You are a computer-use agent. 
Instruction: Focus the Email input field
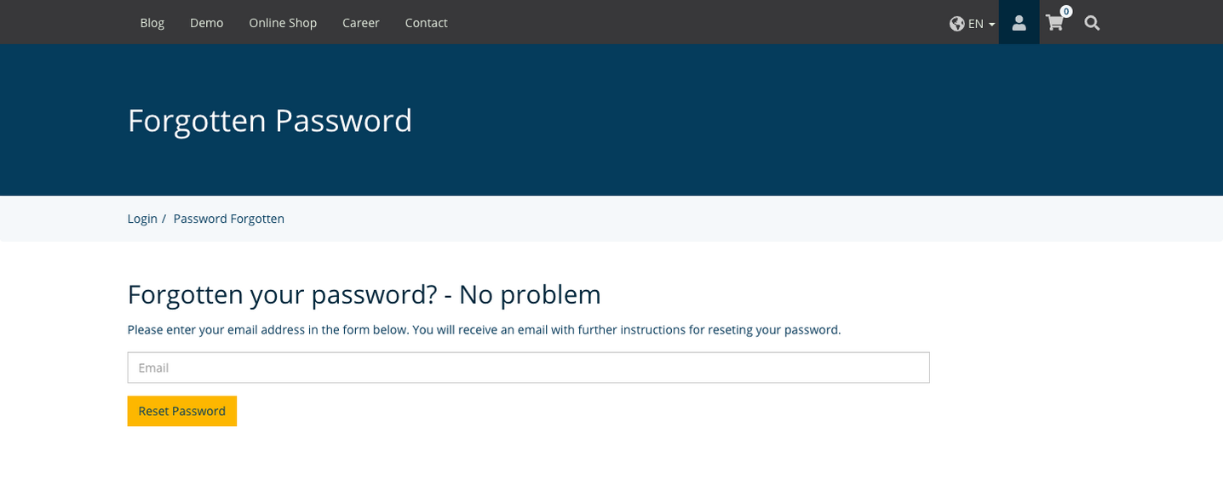(x=528, y=367)
